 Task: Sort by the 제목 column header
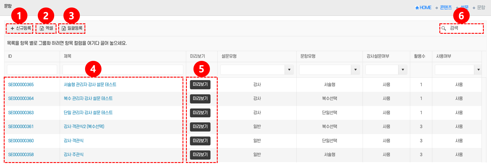point(68,56)
